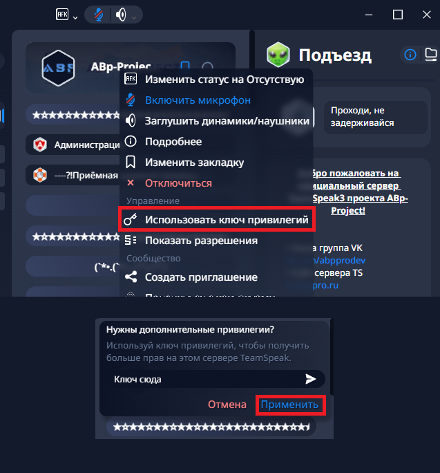Expand the AFK status dropdown arrow
This screenshot has width=440, height=473.
point(75,18)
